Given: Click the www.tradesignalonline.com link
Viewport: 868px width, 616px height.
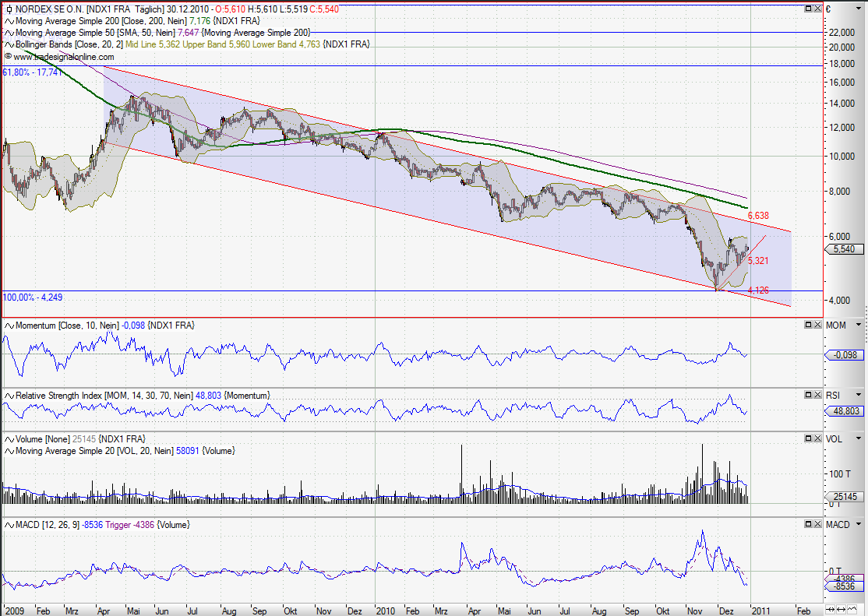Looking at the screenshot, I should click(x=63, y=57).
